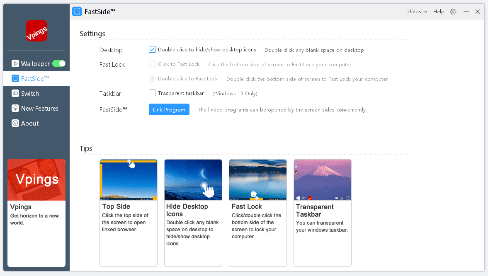Click the Hide Desktop Icons tip image
Viewport: 488px width, 276px height.
[193, 180]
